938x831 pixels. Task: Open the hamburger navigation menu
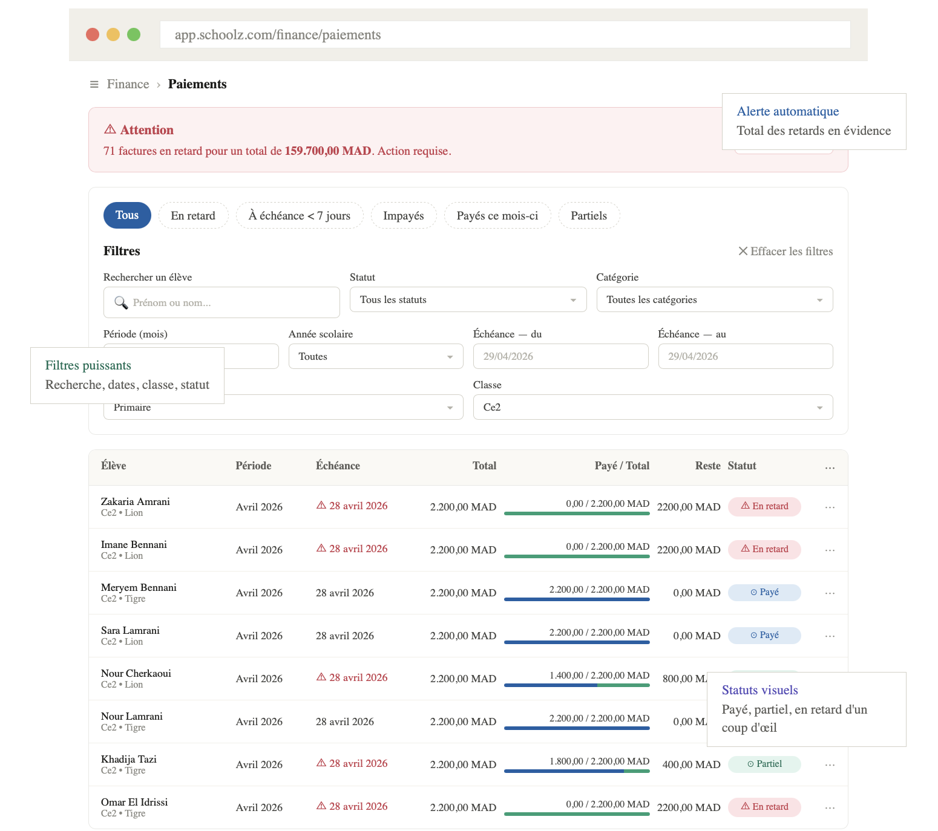click(x=94, y=85)
